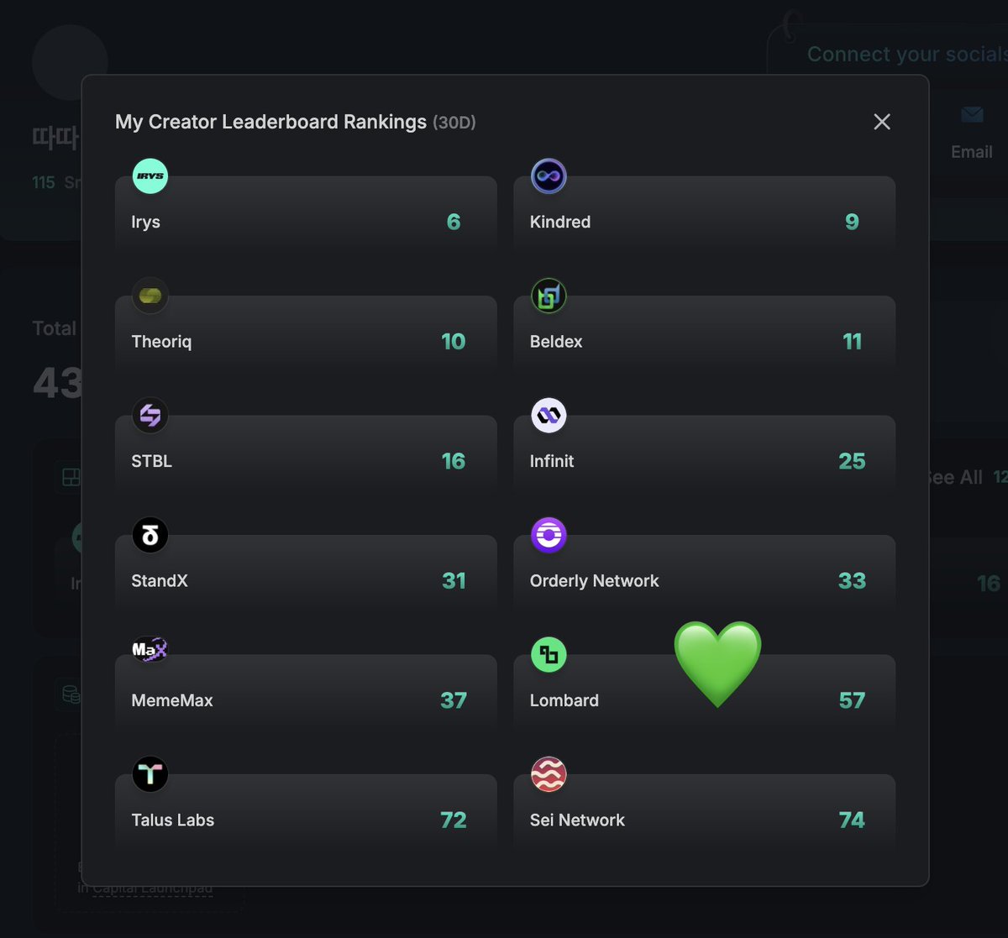This screenshot has height=938, width=1008.
Task: Click the Sei Network red logo
Action: tap(549, 774)
